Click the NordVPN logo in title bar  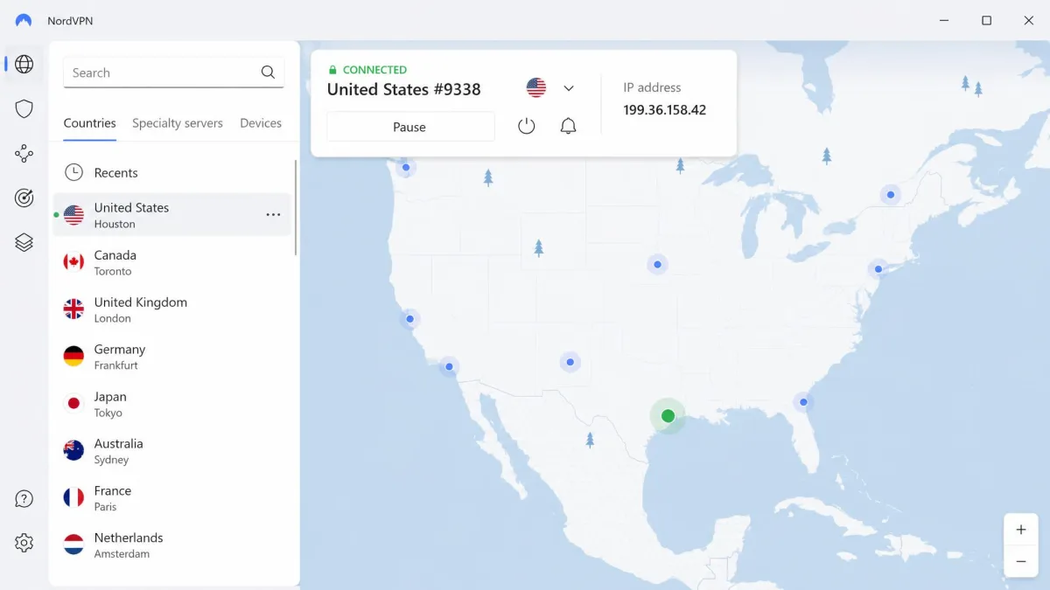pos(24,20)
